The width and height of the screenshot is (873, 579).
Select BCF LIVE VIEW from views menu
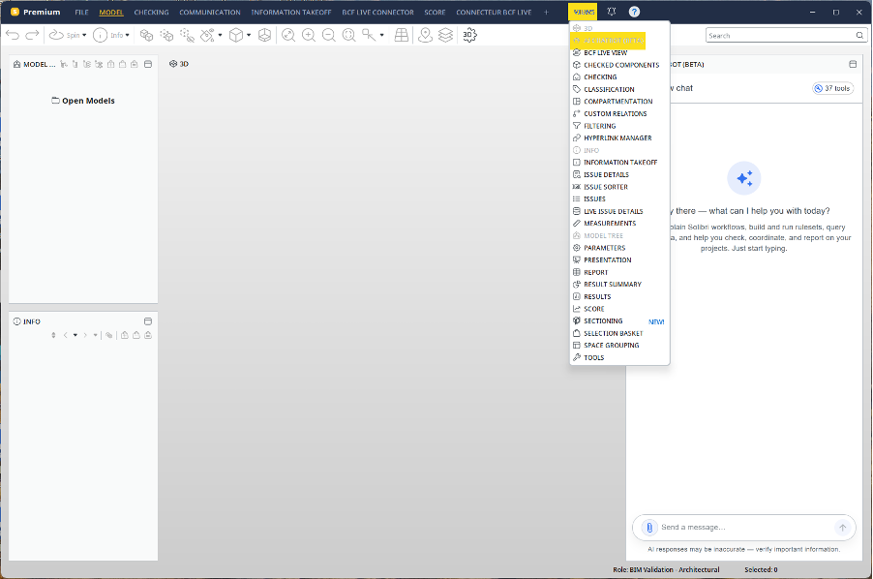pyautogui.click(x=619, y=53)
